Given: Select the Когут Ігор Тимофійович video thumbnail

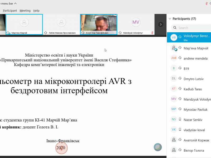Looking at the screenshot, I should coord(98,24).
